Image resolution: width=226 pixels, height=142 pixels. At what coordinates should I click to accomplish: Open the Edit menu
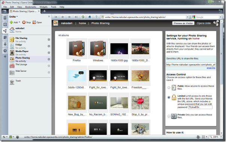12,7
